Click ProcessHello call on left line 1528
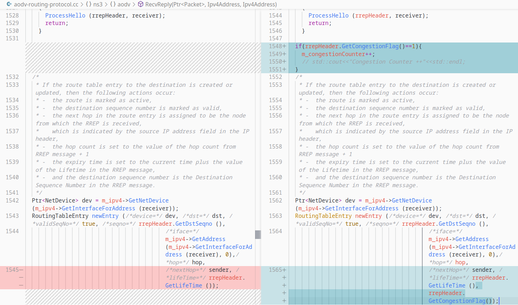The height and width of the screenshot is (305, 518). pyautogui.click(x=65, y=16)
